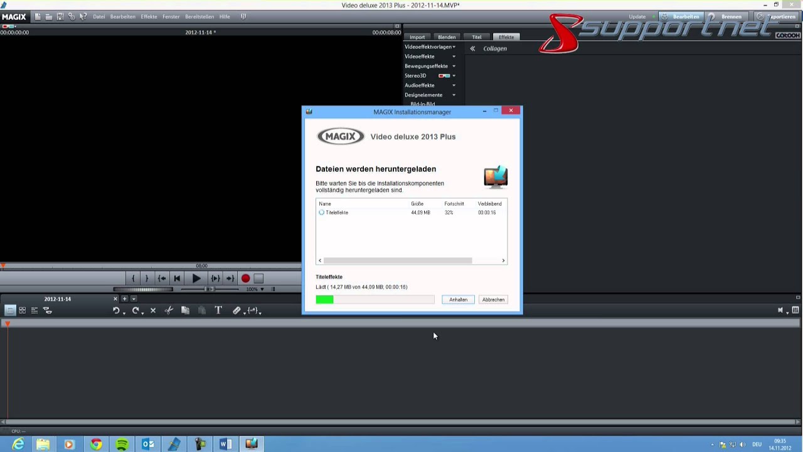803x452 pixels.
Task: Switch to the Import tab
Action: click(417, 37)
